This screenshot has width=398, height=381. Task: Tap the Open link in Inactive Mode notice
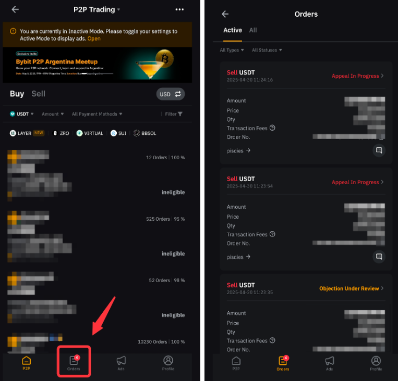click(x=94, y=39)
